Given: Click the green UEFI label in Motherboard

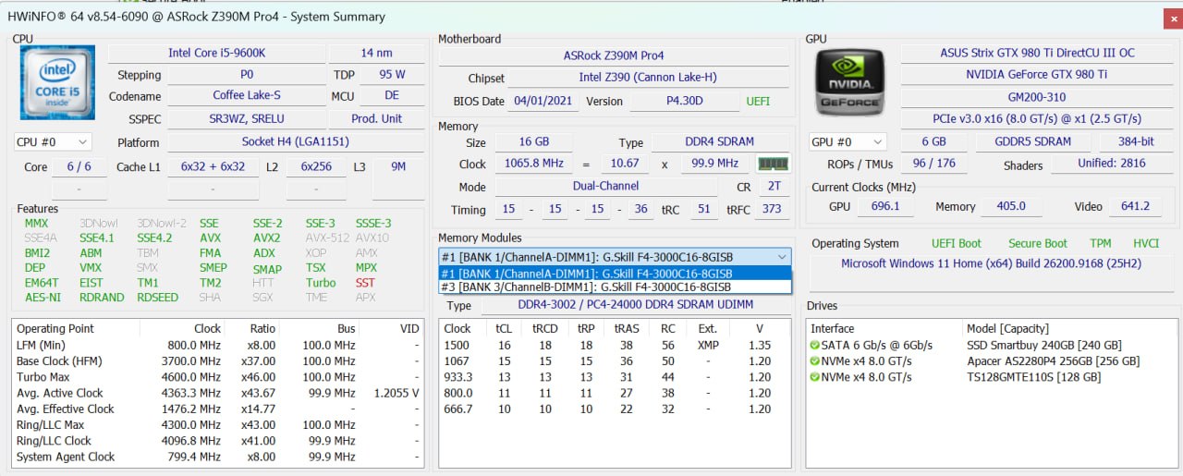Looking at the screenshot, I should click(758, 101).
